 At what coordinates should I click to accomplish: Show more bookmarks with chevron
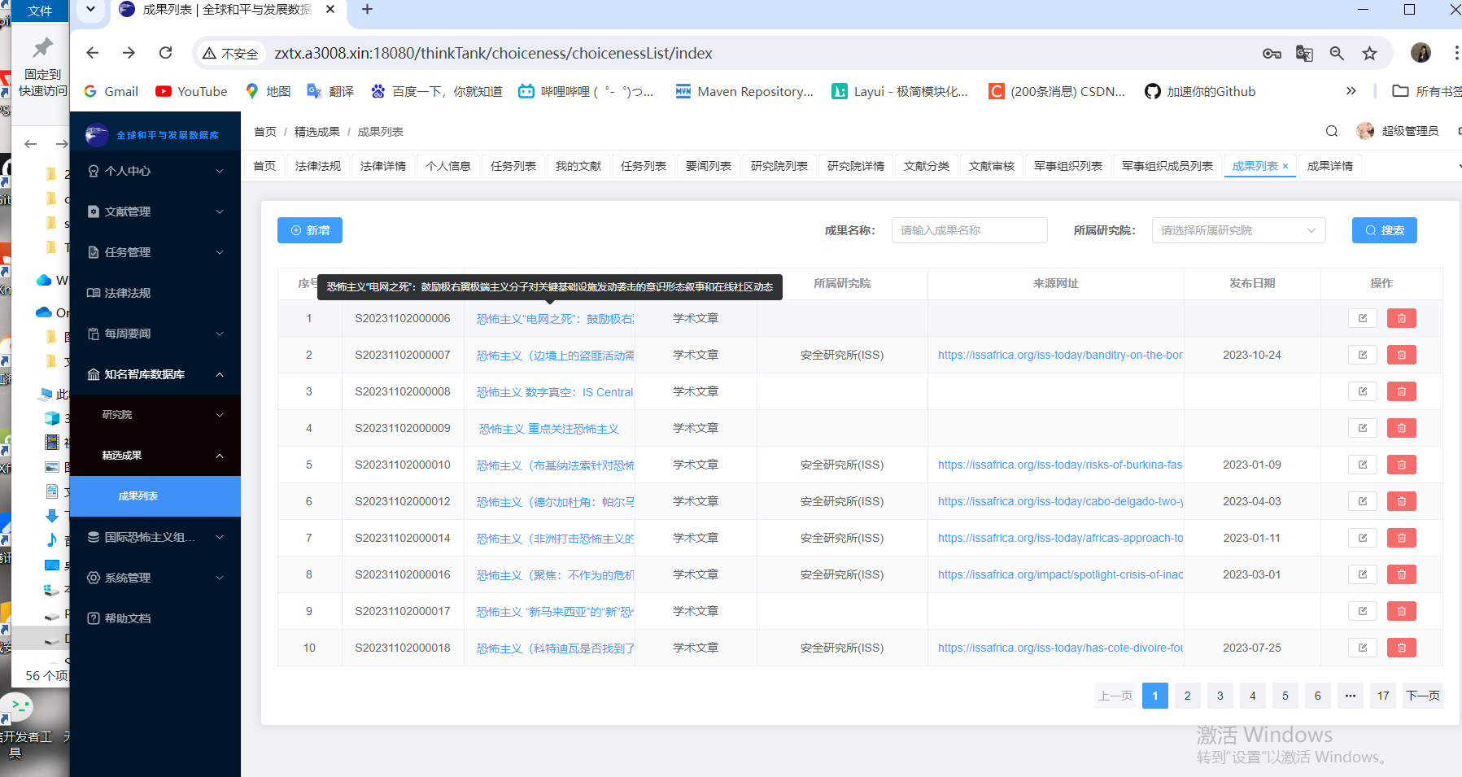click(x=1351, y=91)
